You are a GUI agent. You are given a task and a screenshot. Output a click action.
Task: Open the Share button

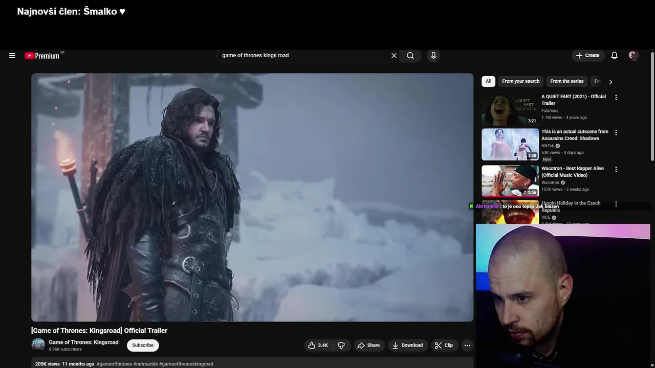pos(368,346)
